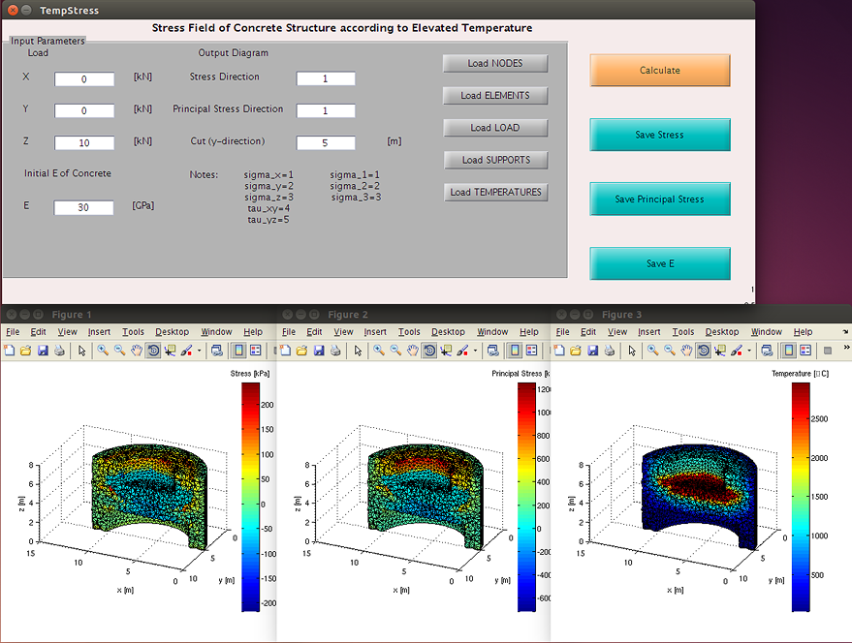Pick Data Cursor tool in Figure 3
This screenshot has height=643, width=852.
720,351
